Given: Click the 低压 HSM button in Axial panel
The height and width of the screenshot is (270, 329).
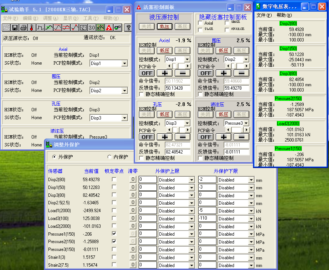Looking at the screenshot, I should tap(165, 50).
